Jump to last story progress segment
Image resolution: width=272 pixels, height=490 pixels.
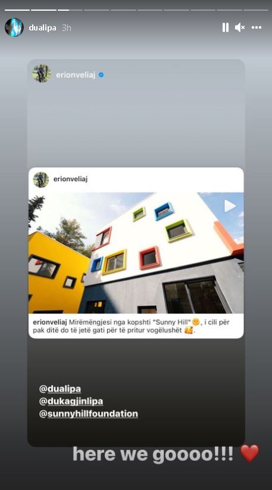coord(255,10)
